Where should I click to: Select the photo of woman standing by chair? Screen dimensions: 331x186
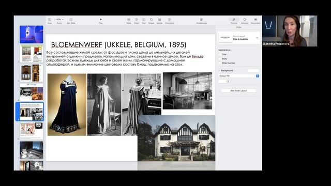[104, 104]
